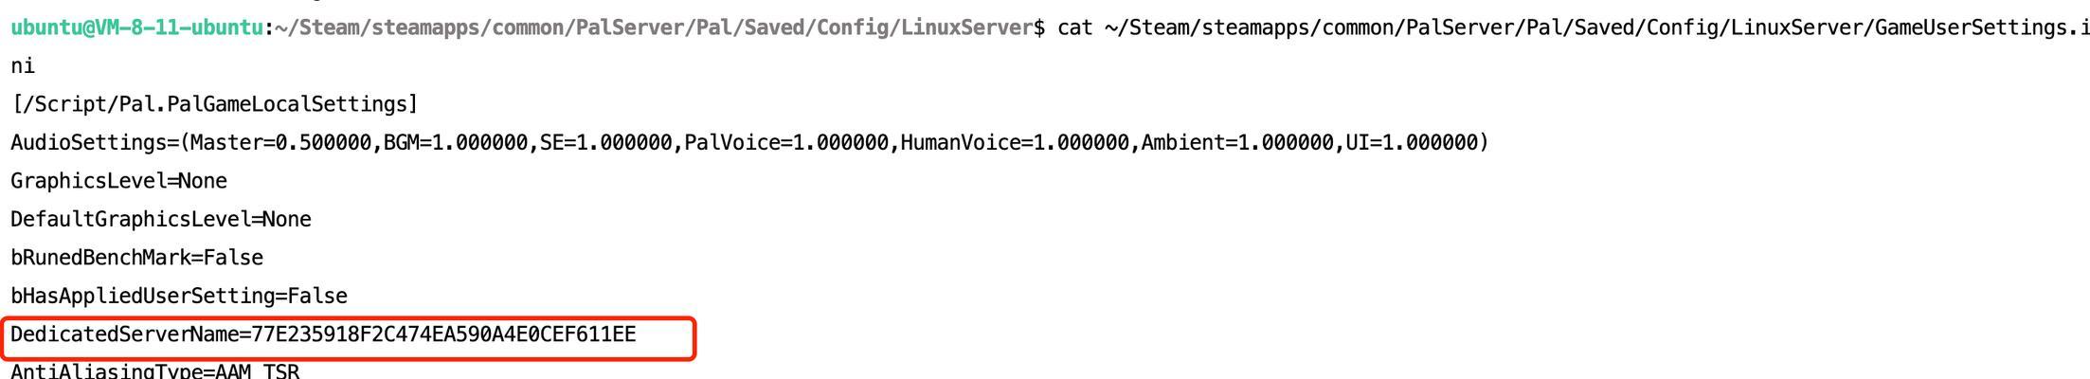
Task: Click the SE=1.000000 entry
Action: [606, 143]
